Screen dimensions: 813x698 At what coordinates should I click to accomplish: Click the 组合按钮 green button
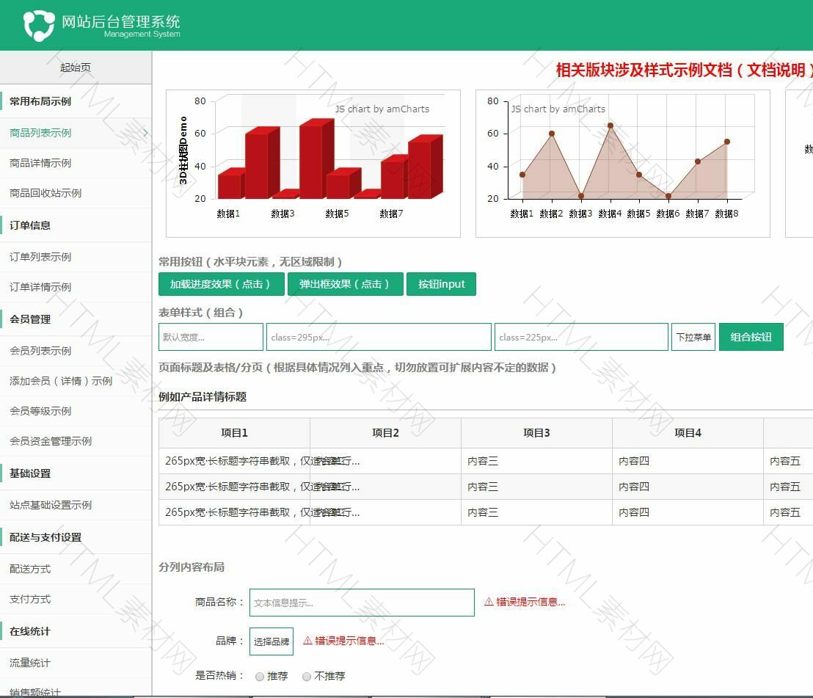pos(751,337)
